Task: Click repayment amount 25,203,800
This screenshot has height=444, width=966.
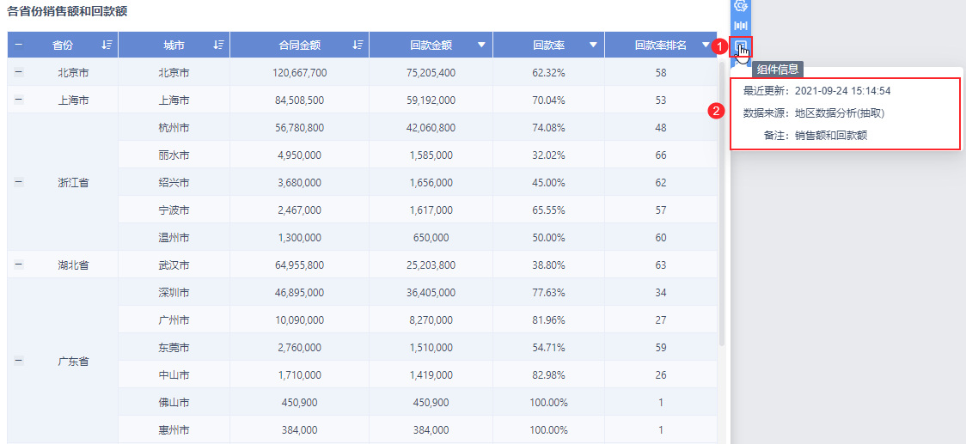Action: click(431, 265)
